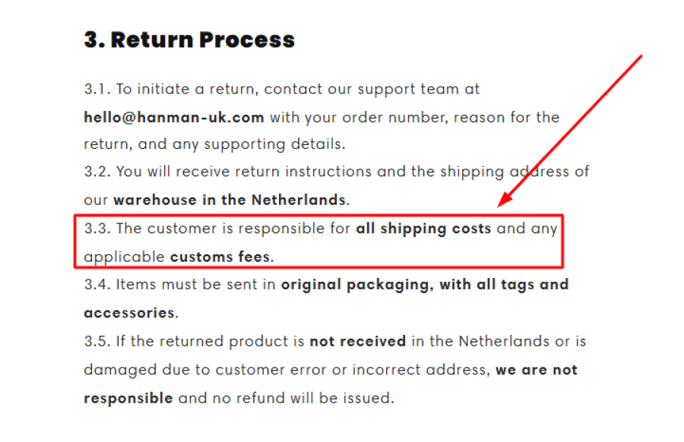
Task: Click the clause number "3.4."
Action: click(x=98, y=285)
